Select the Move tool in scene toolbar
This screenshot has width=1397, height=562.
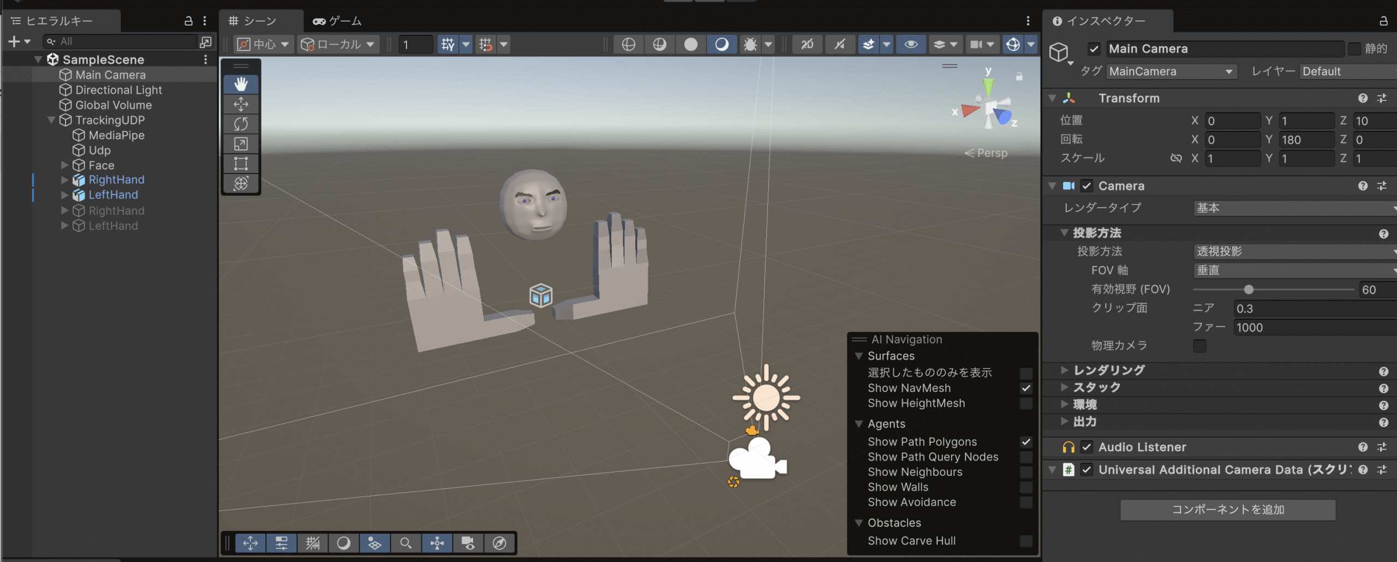(x=241, y=104)
